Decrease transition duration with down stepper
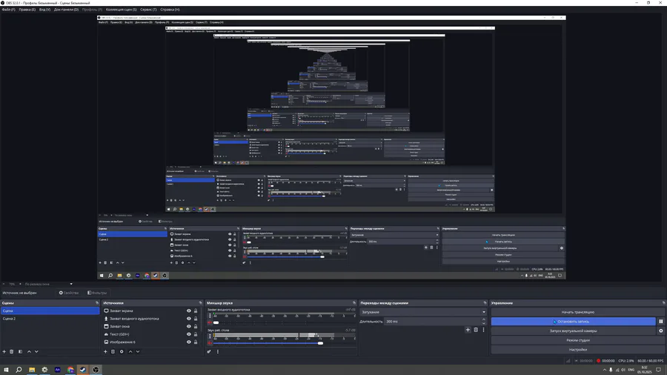Screen dimensions: 667x375 click(484, 323)
